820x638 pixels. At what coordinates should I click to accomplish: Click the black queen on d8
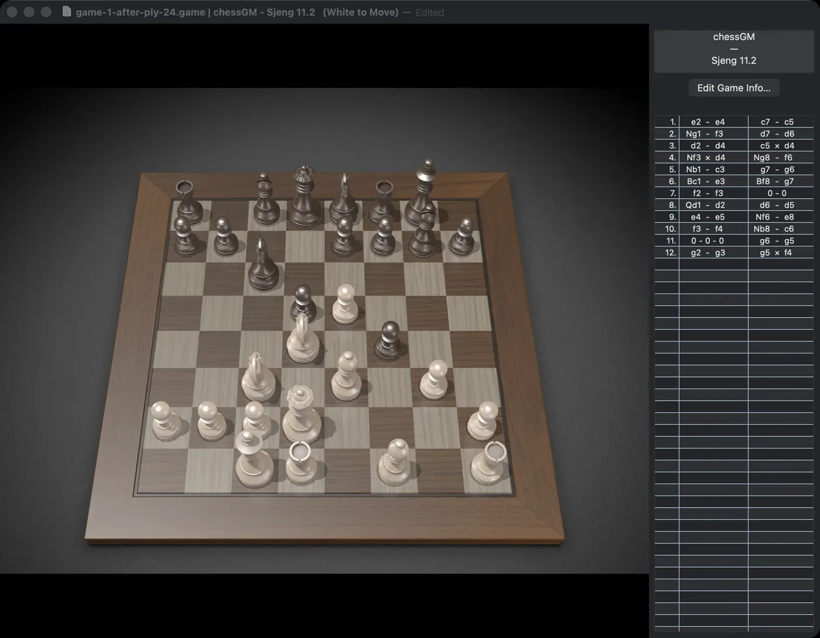pyautogui.click(x=304, y=197)
